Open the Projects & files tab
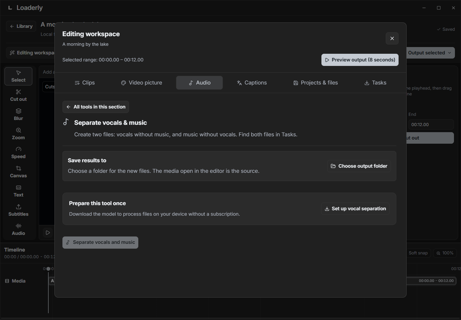The width and height of the screenshot is (461, 320). pyautogui.click(x=316, y=83)
